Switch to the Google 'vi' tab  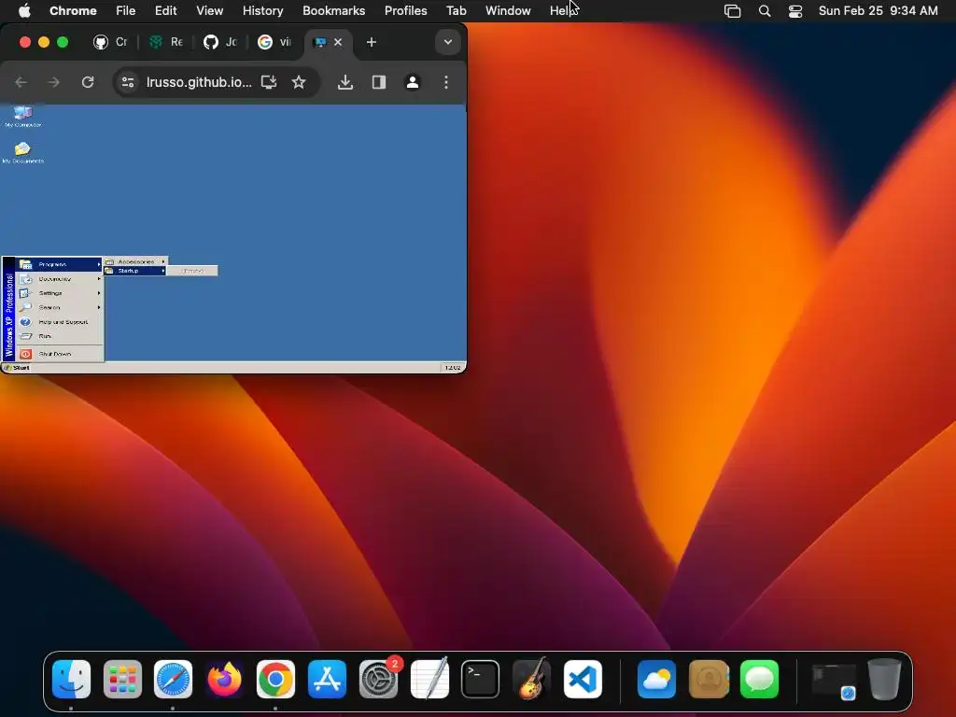274,42
